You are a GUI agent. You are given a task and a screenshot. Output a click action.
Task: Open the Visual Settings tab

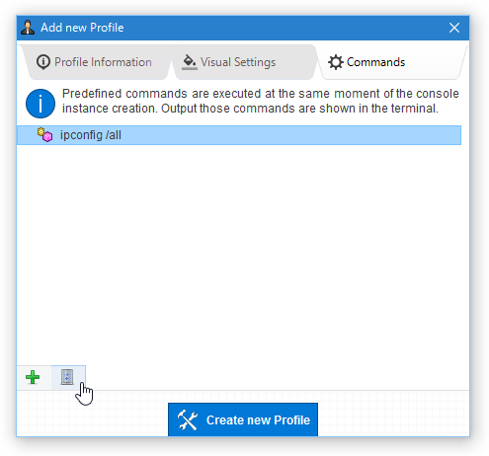(x=244, y=62)
